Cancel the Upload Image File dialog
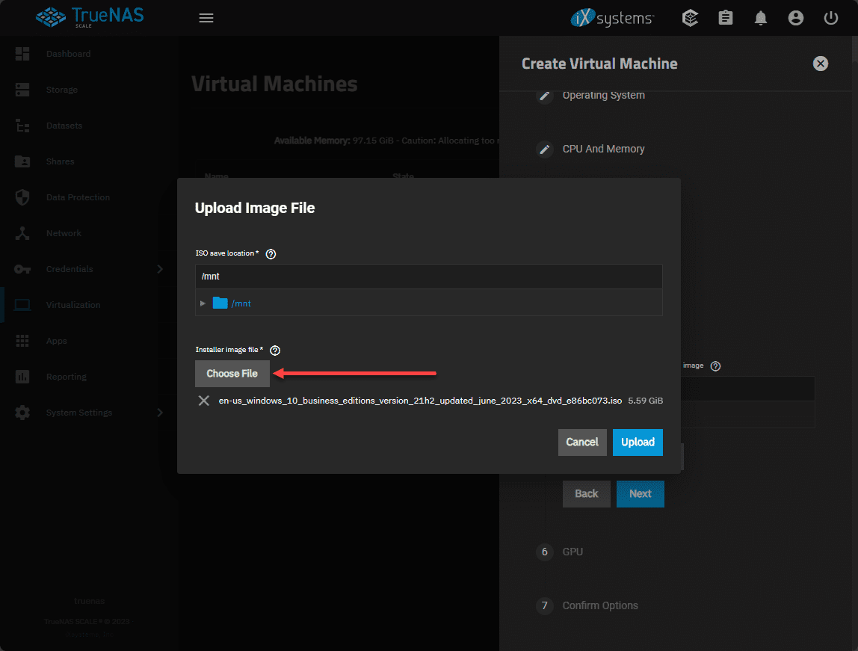This screenshot has height=651, width=858. coord(581,442)
